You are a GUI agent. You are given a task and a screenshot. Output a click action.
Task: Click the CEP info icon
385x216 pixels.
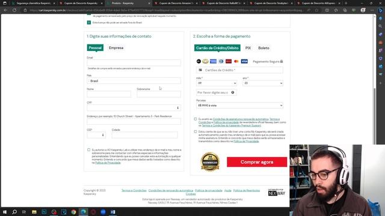103,135
